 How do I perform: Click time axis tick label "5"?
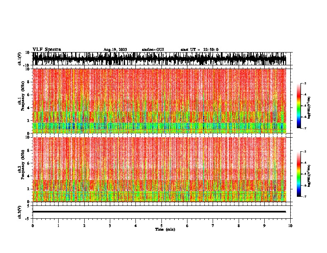click(x=161, y=226)
